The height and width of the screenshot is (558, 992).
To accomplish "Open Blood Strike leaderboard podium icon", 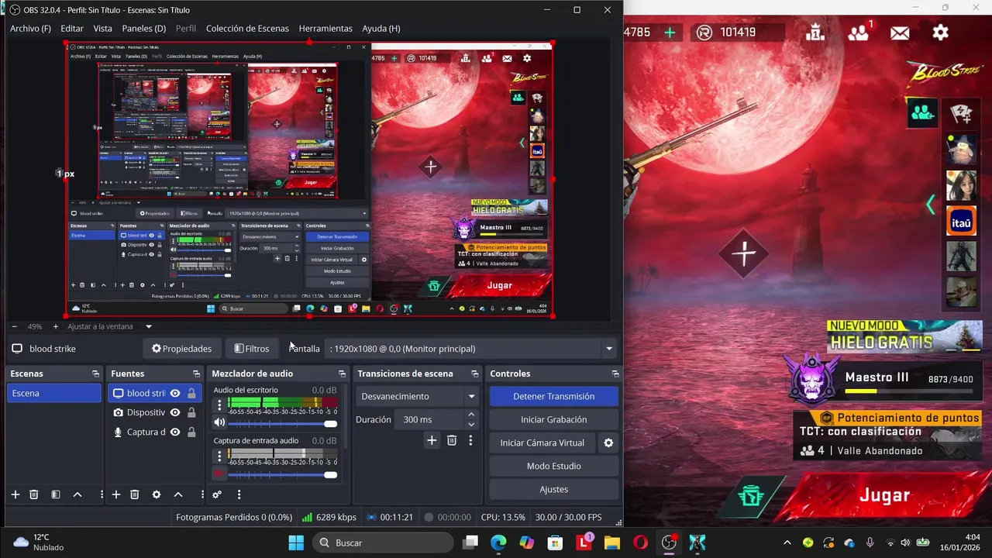I will 815,33.
